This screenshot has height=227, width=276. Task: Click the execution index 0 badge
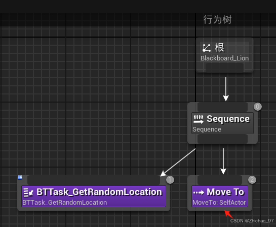click(258, 107)
